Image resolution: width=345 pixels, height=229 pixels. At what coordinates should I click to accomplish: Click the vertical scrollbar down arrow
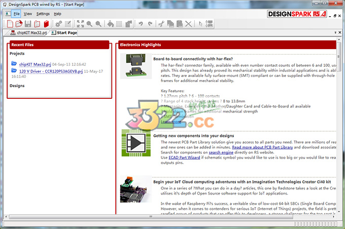click(x=339, y=212)
